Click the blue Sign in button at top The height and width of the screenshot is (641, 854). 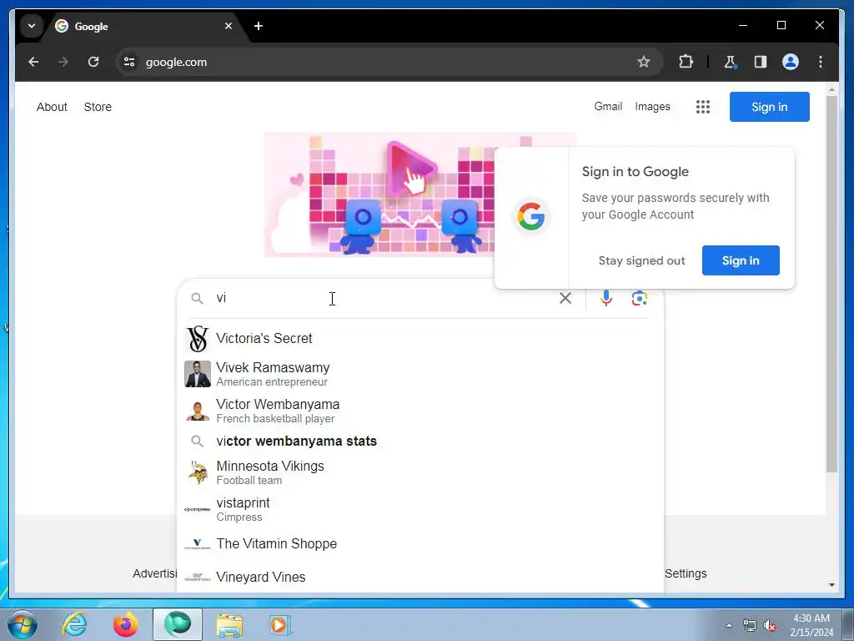(769, 107)
